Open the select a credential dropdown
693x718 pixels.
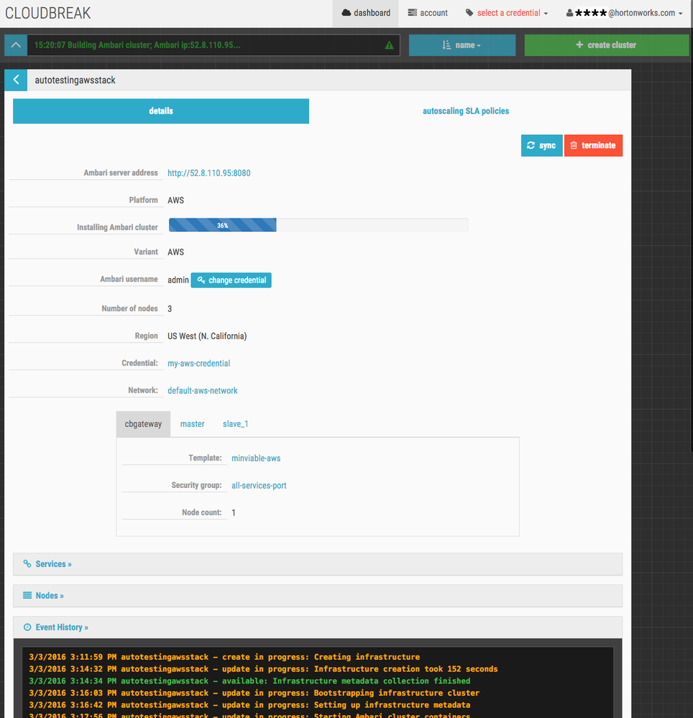[x=507, y=13]
